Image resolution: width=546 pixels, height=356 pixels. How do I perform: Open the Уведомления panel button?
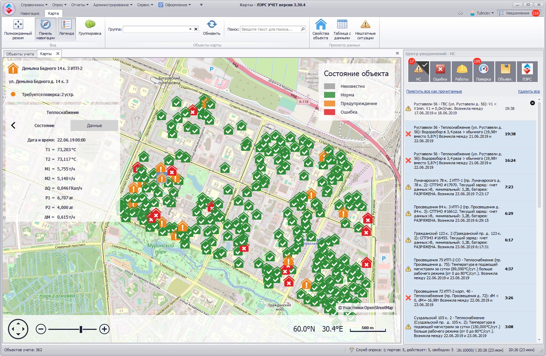point(519,13)
